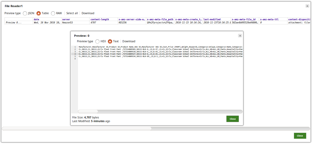Click Download in the Preview: 0 dialog
The width and height of the screenshot is (314, 146).
point(129,41)
